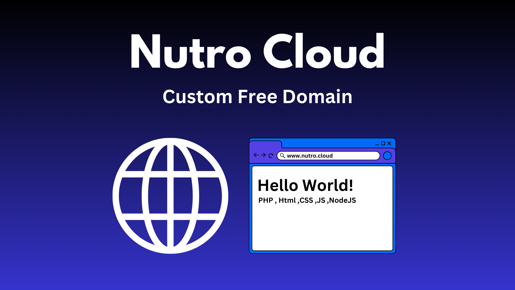The image size is (515, 290).
Task: Click the 'Custom Free Domain' subtitle
Action: (257, 97)
